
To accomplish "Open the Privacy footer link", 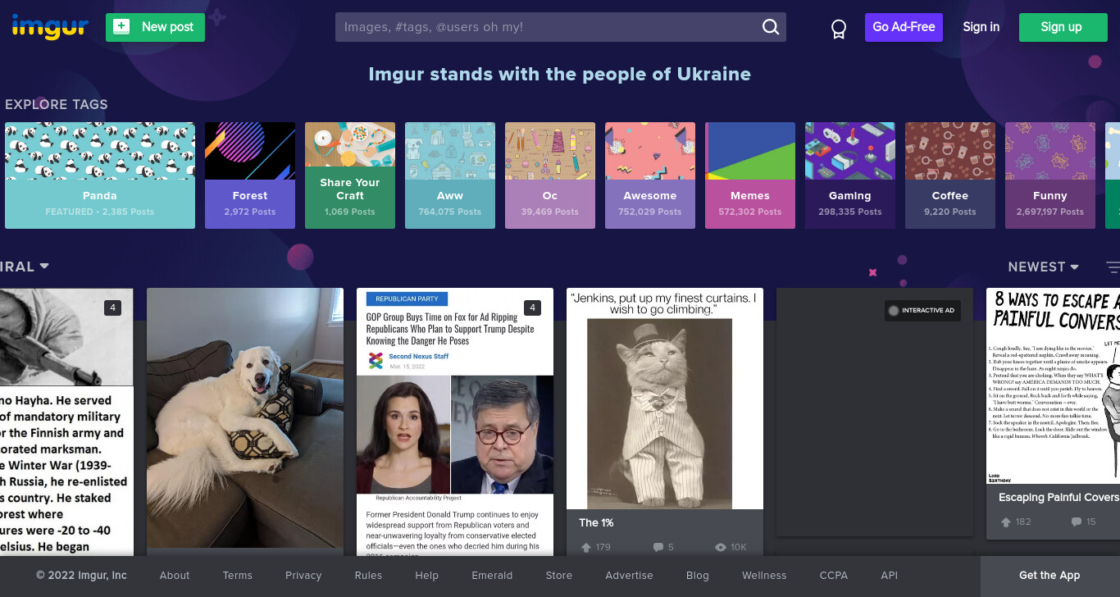I will click(x=303, y=576).
